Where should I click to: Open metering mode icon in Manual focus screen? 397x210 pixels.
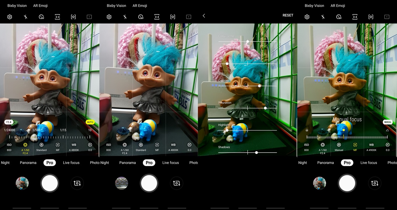pyautogui.click(x=371, y=17)
